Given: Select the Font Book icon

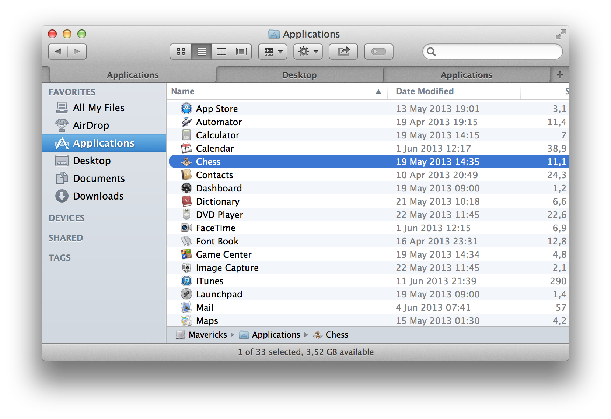Looking at the screenshot, I should (186, 241).
